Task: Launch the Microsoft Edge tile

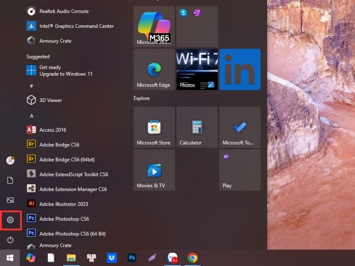Action: coord(154,70)
